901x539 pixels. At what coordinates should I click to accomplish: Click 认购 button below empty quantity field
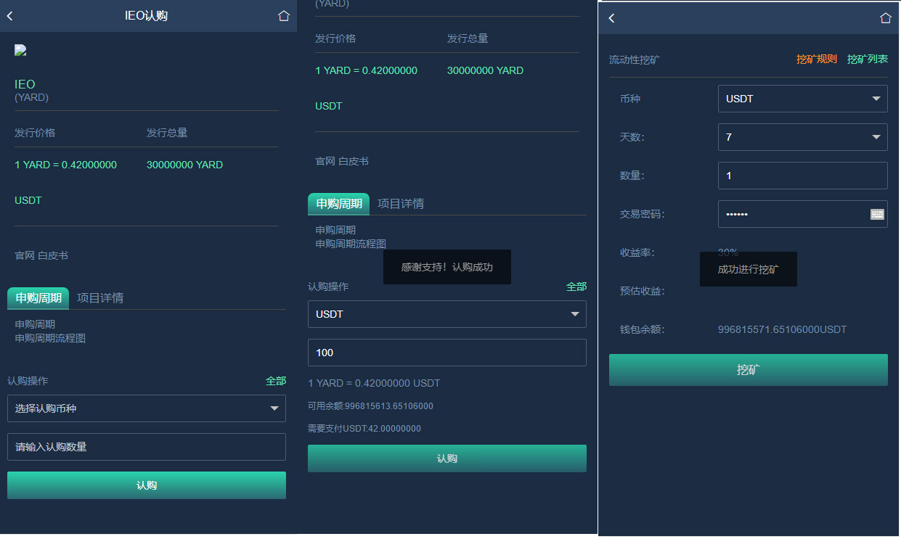(147, 485)
